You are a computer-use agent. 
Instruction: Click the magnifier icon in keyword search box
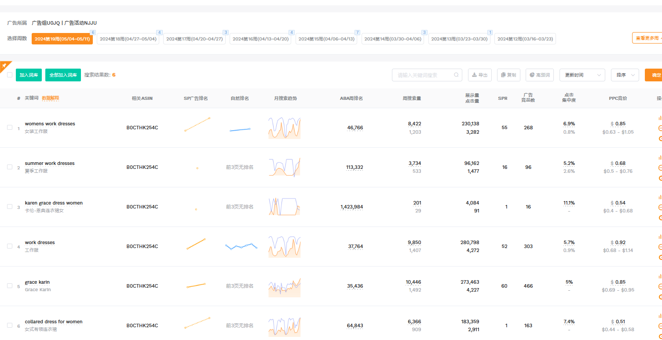(457, 75)
